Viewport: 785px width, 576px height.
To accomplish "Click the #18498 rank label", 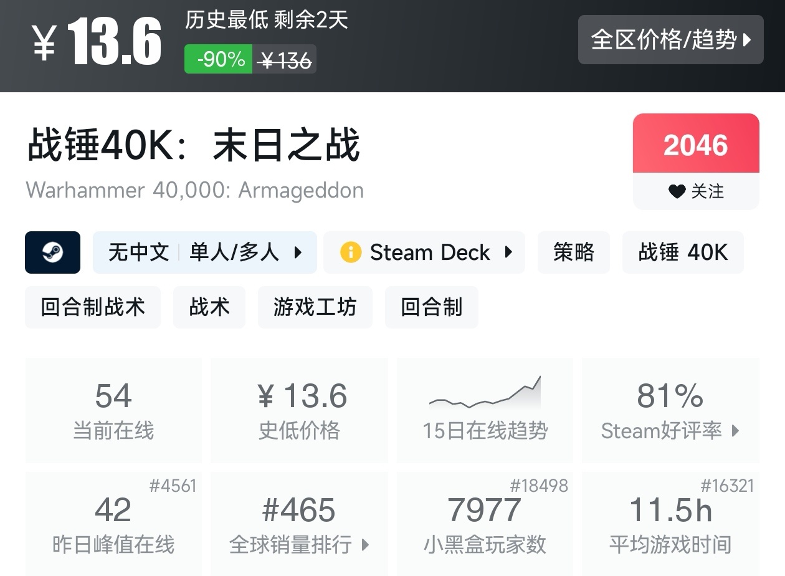I will click(x=539, y=486).
